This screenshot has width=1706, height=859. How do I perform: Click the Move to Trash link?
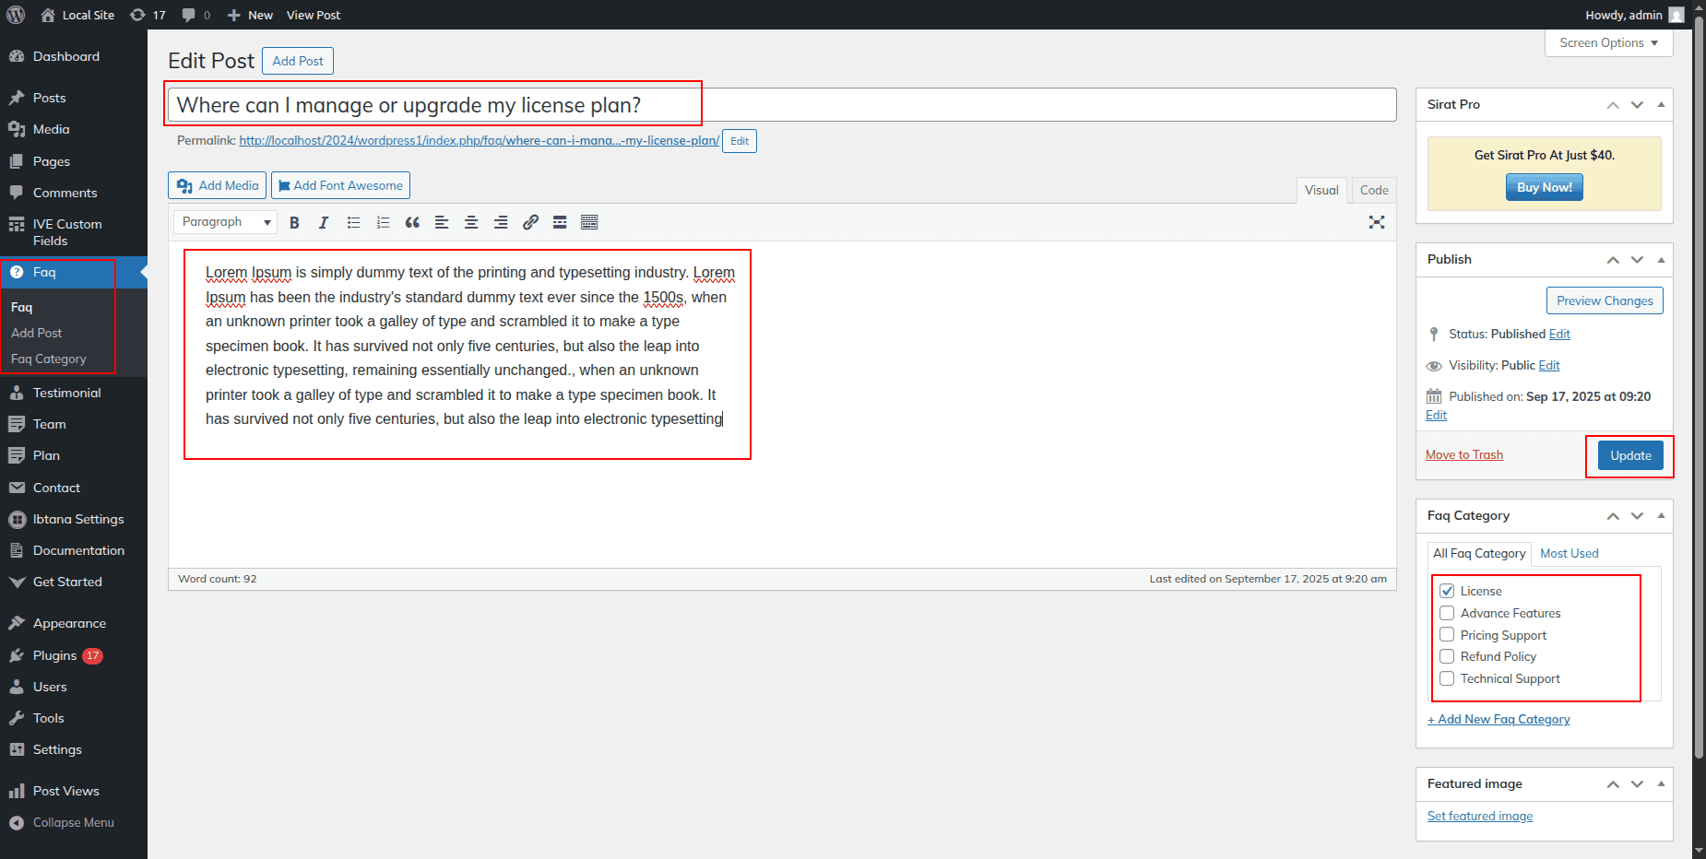tap(1463, 454)
